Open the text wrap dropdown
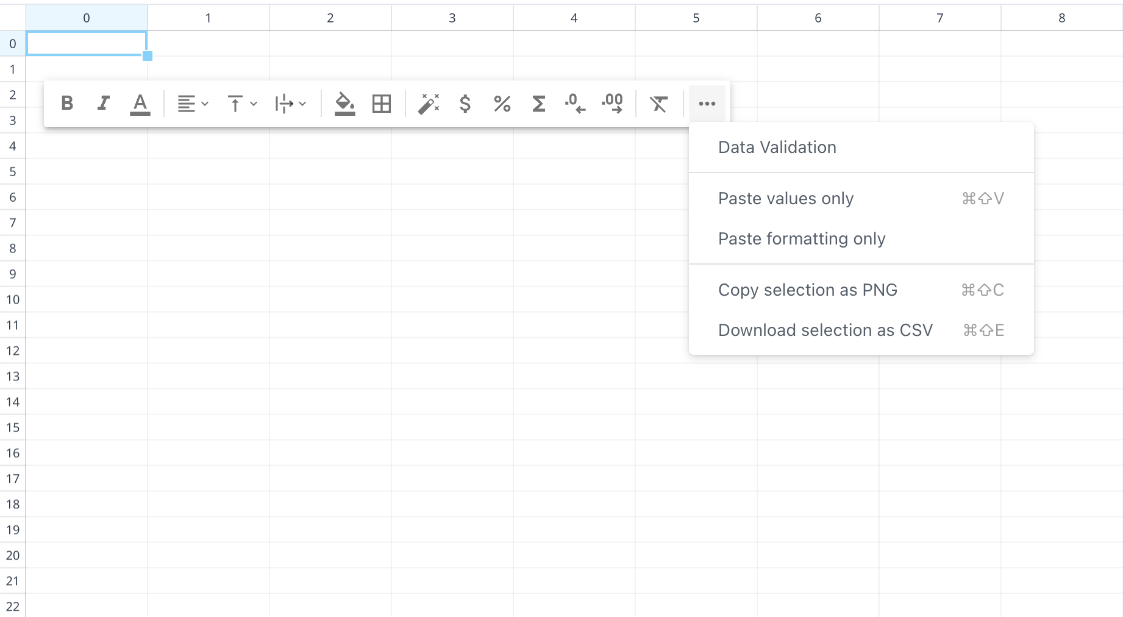Screen dimensions: 1123x617 290,104
